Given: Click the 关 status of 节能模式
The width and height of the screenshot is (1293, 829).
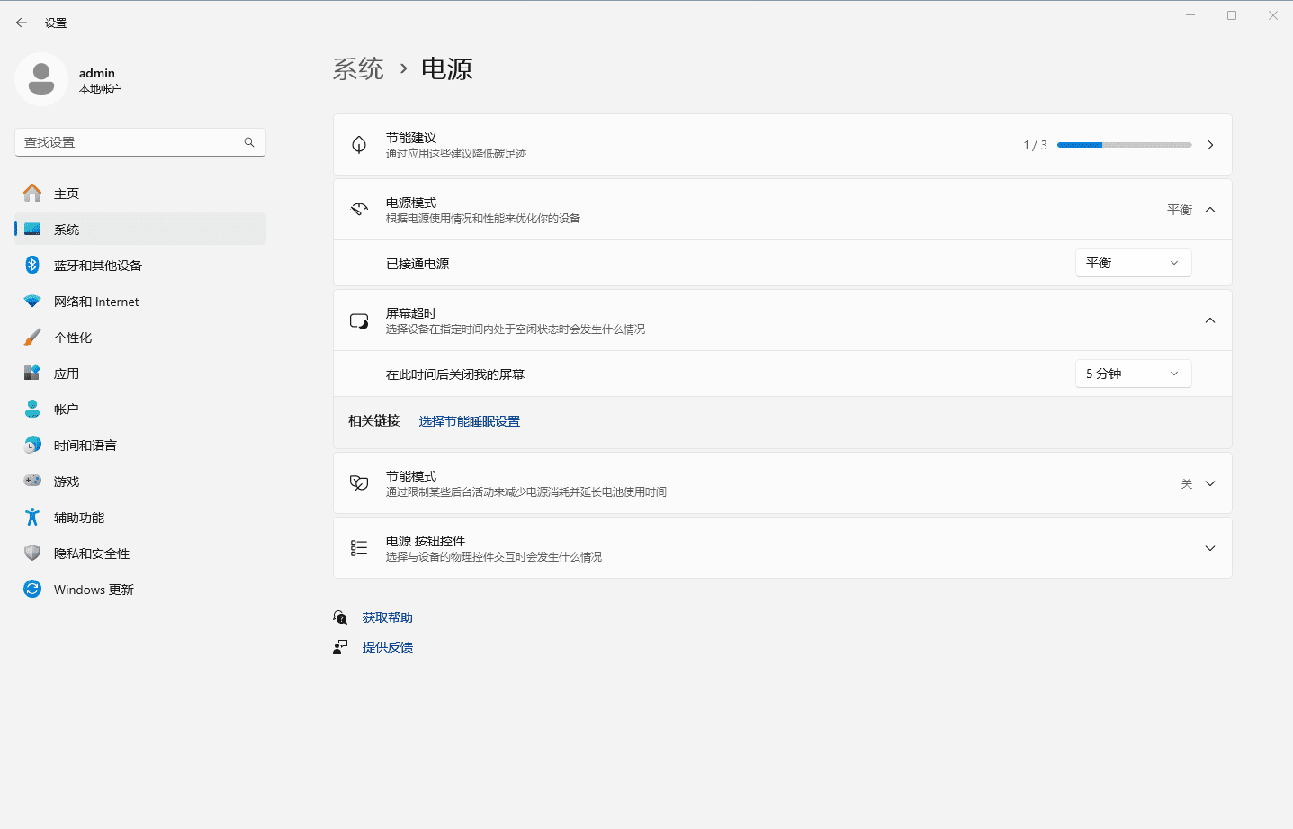Looking at the screenshot, I should pyautogui.click(x=1187, y=484).
